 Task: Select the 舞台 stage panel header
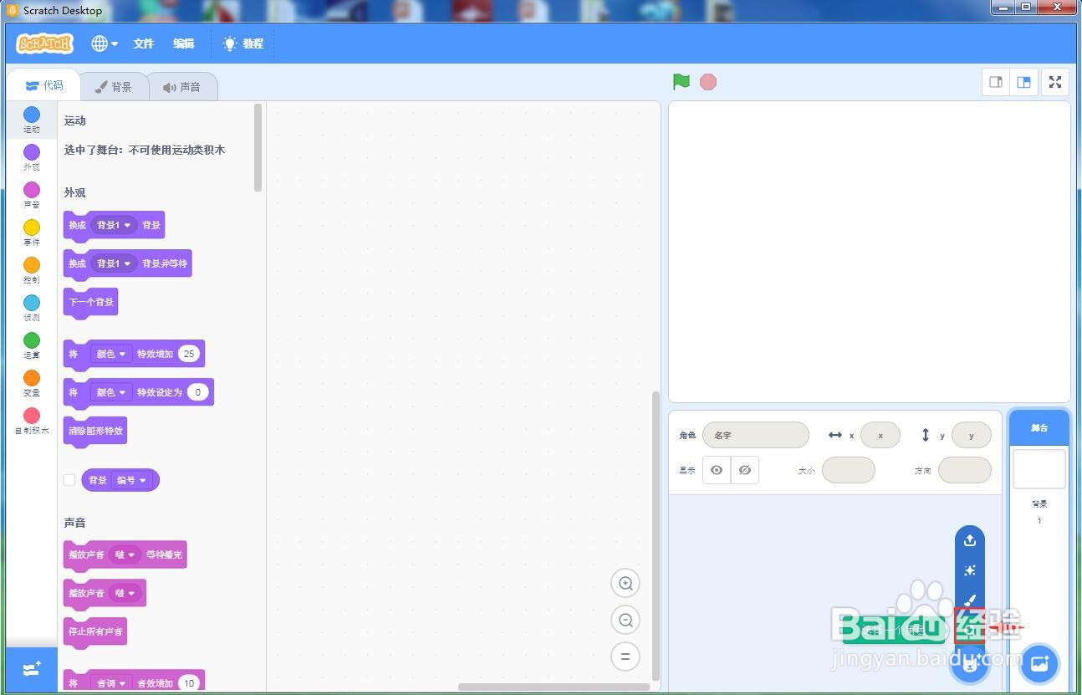[x=1039, y=427]
